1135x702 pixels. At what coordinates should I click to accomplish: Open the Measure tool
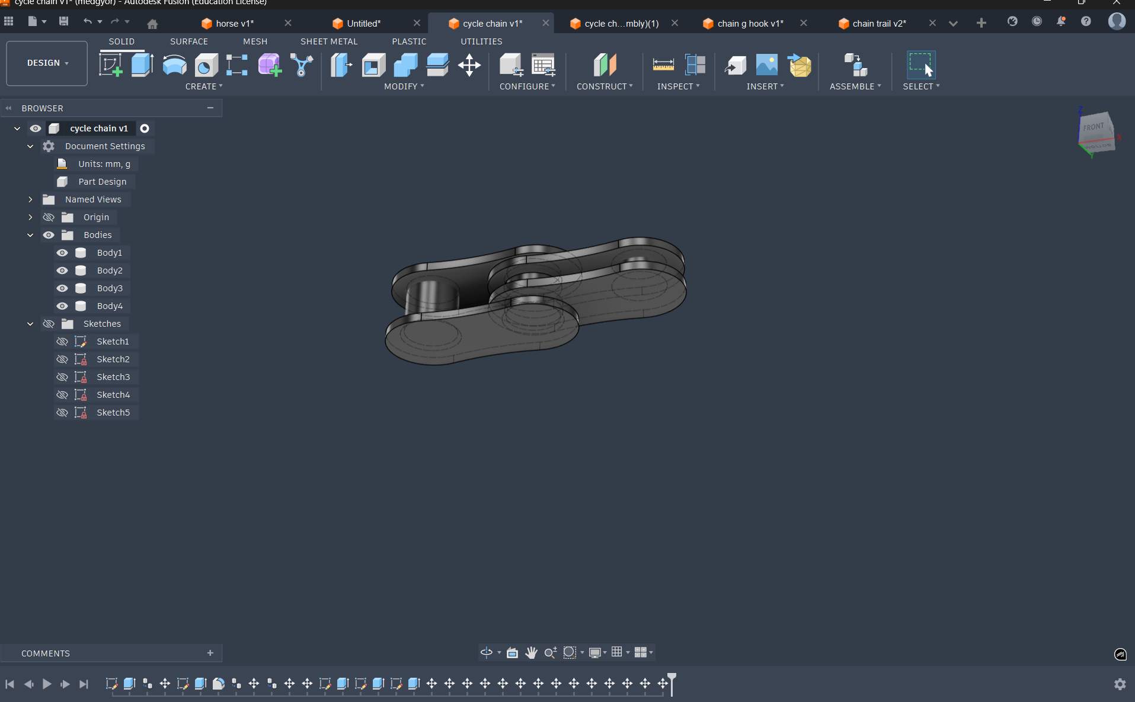click(663, 65)
